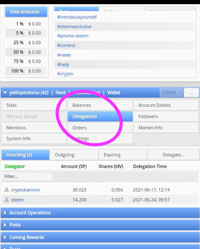200x249 pixels.
Task: Click the 75 % vote amount row
Action: click(x=26, y=61)
